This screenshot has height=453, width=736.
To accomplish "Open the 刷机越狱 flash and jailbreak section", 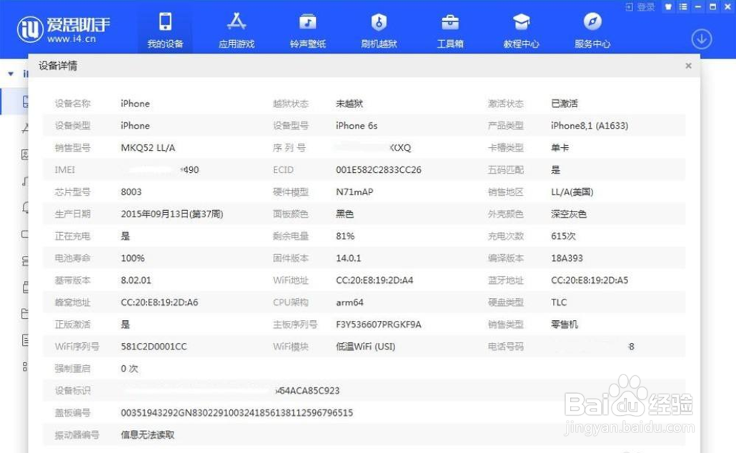I will (x=379, y=30).
